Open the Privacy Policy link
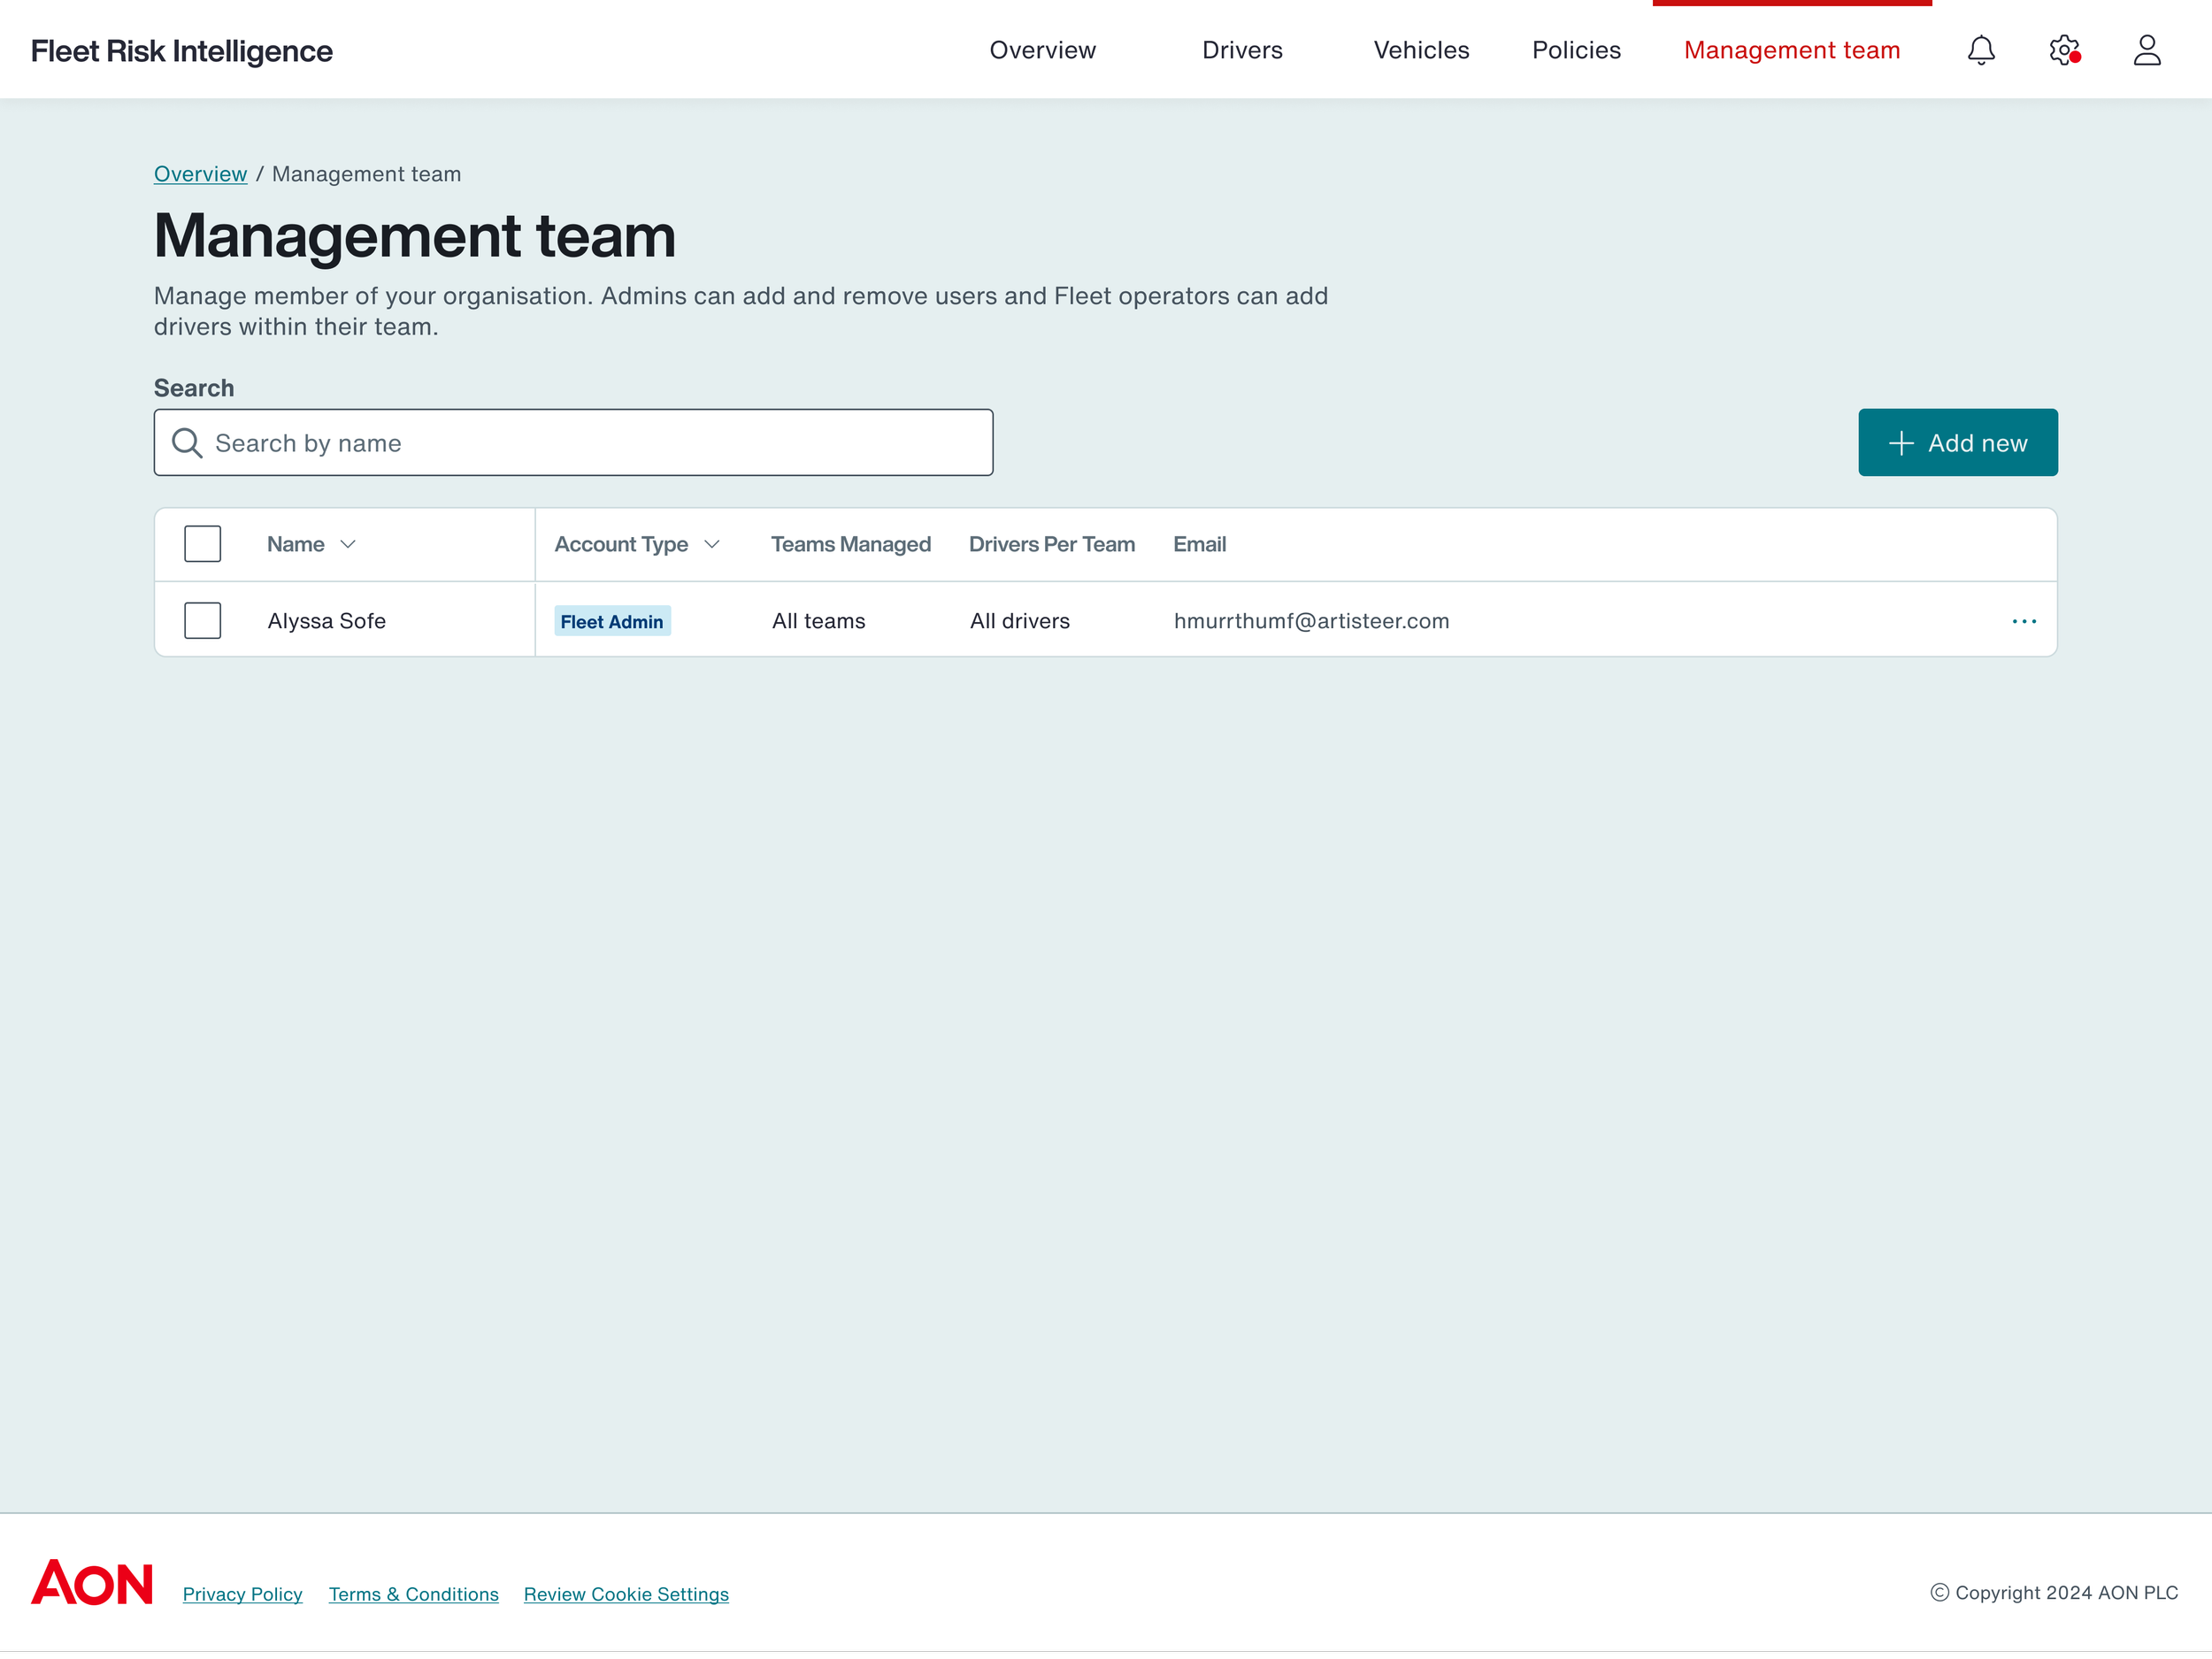This screenshot has width=2212, height=1659. 242,1594
